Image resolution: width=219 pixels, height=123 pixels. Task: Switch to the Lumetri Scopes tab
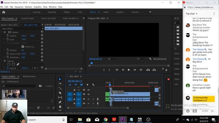(27, 18)
